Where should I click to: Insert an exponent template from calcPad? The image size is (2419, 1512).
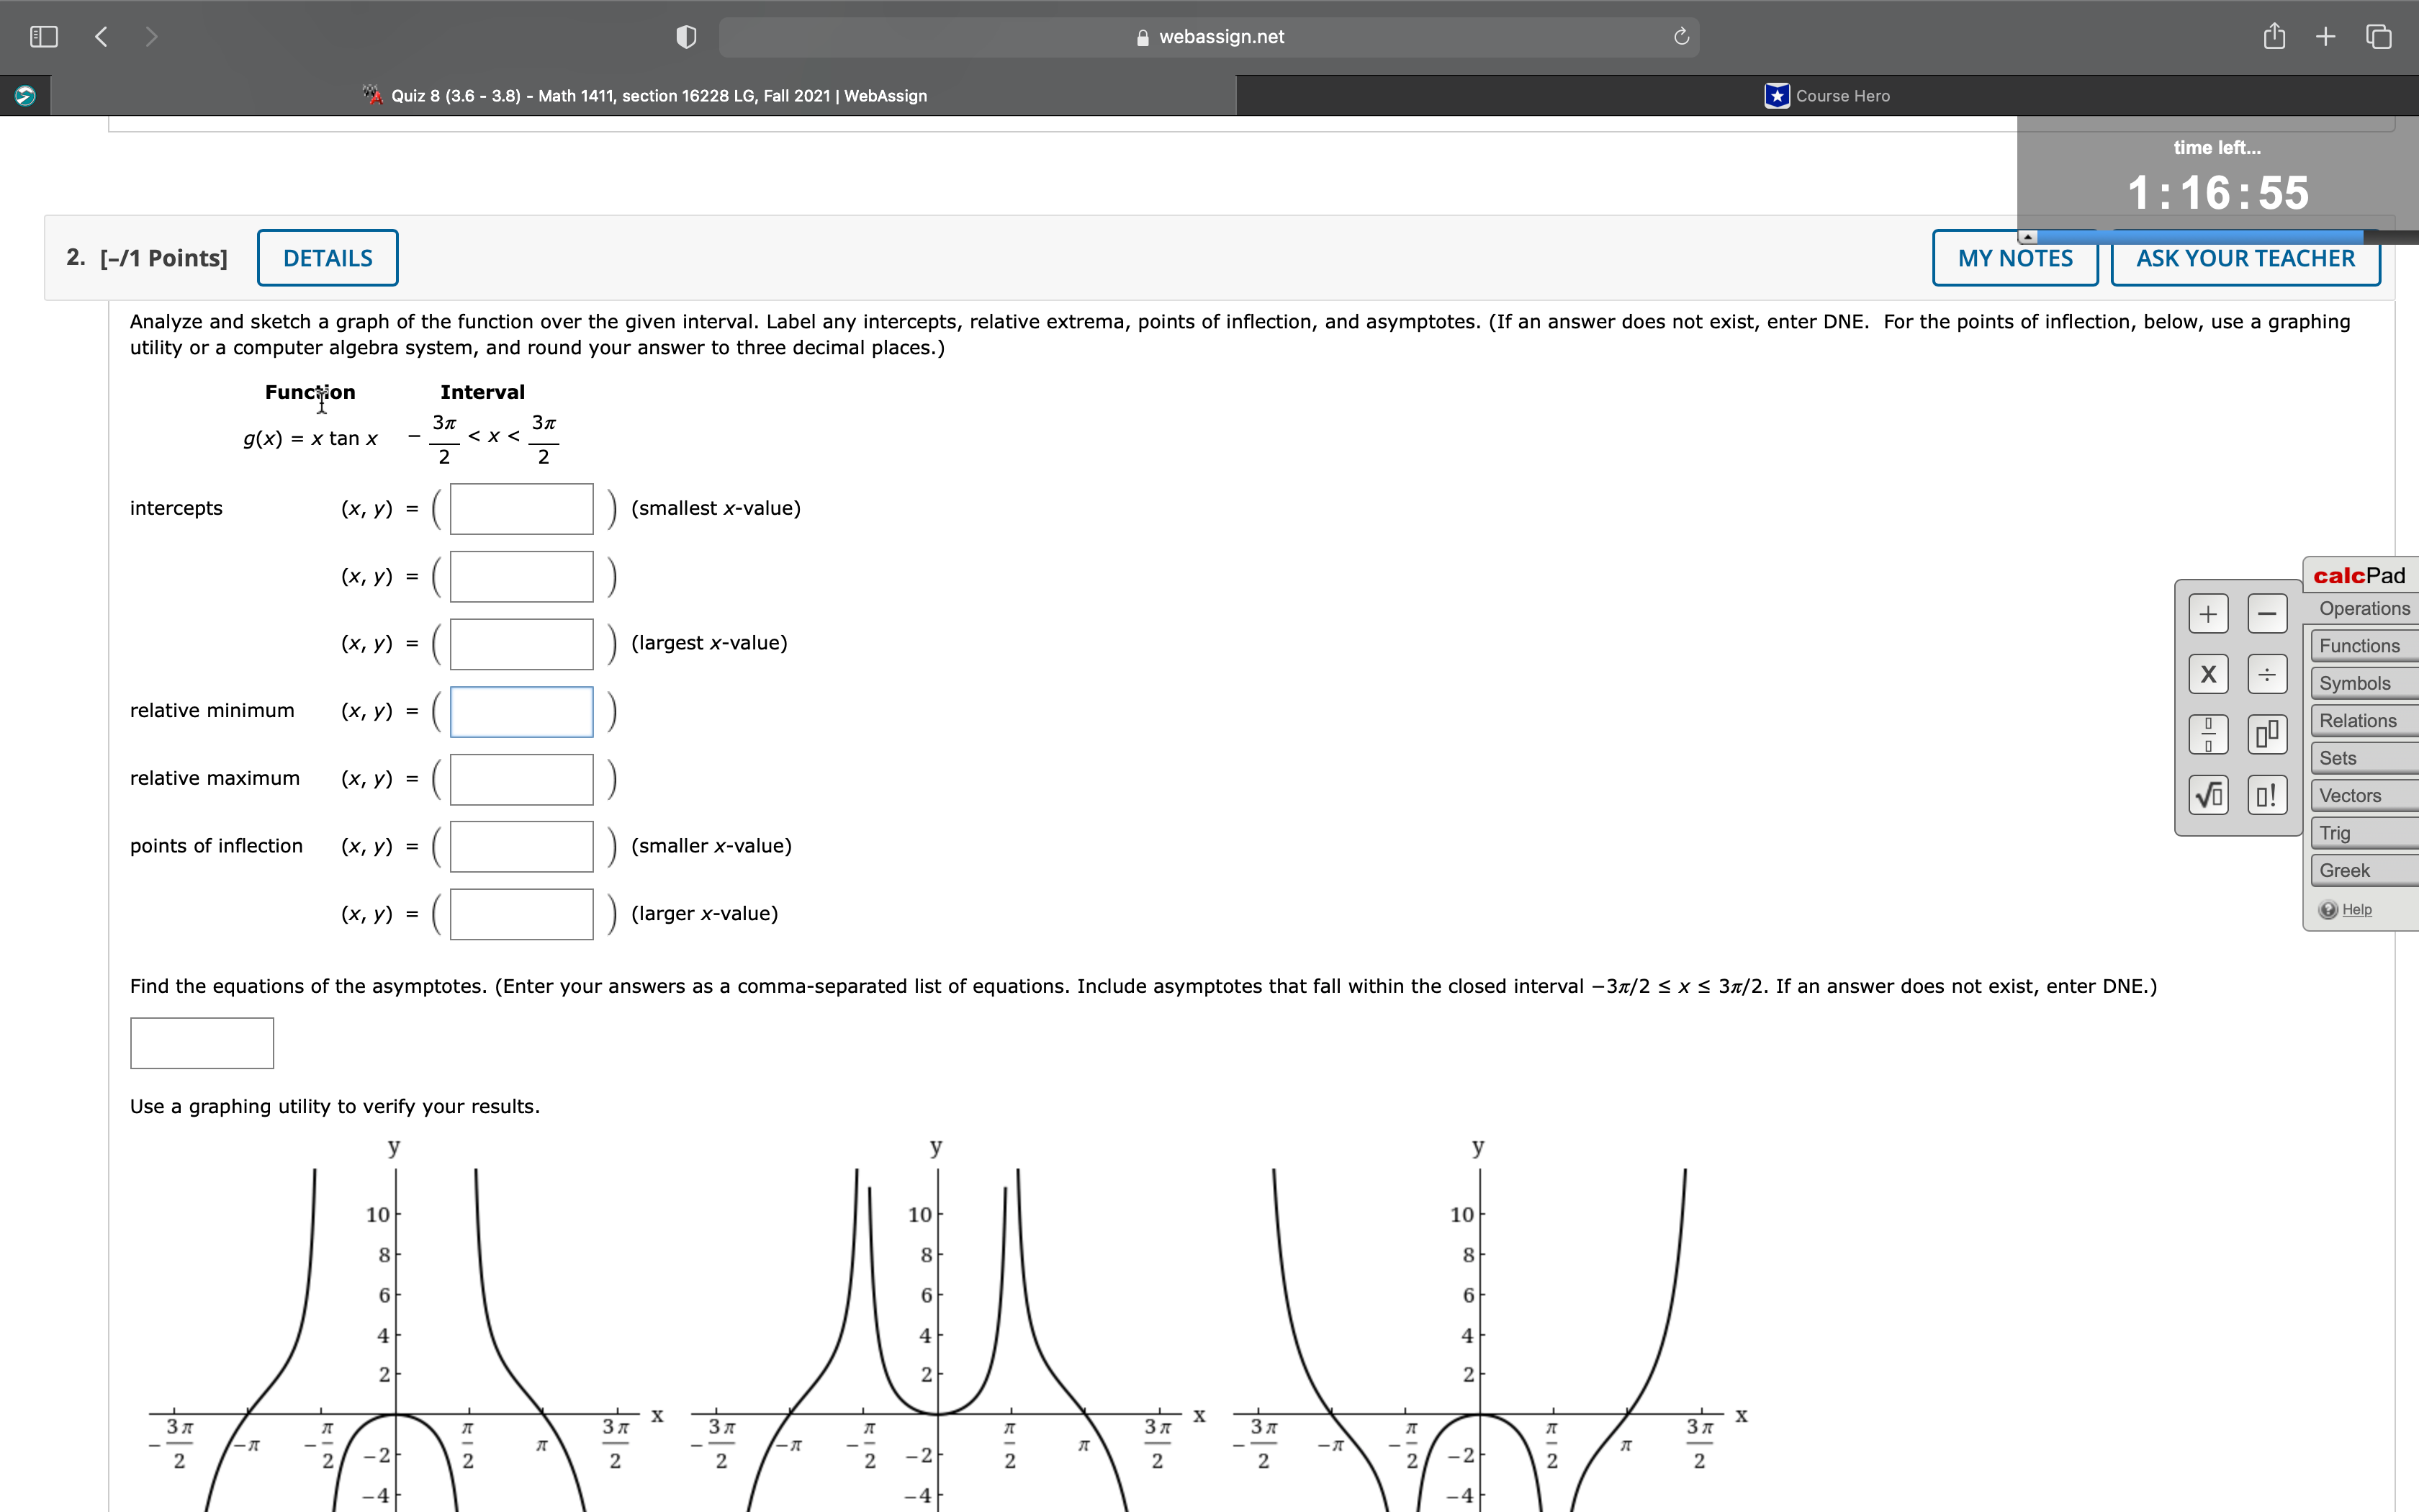point(2266,733)
